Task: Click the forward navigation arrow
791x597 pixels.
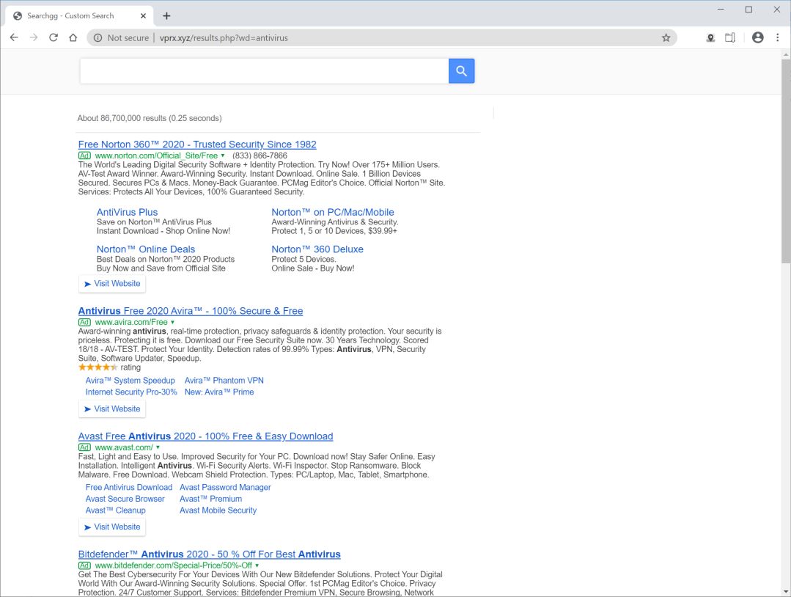Action: (33, 38)
